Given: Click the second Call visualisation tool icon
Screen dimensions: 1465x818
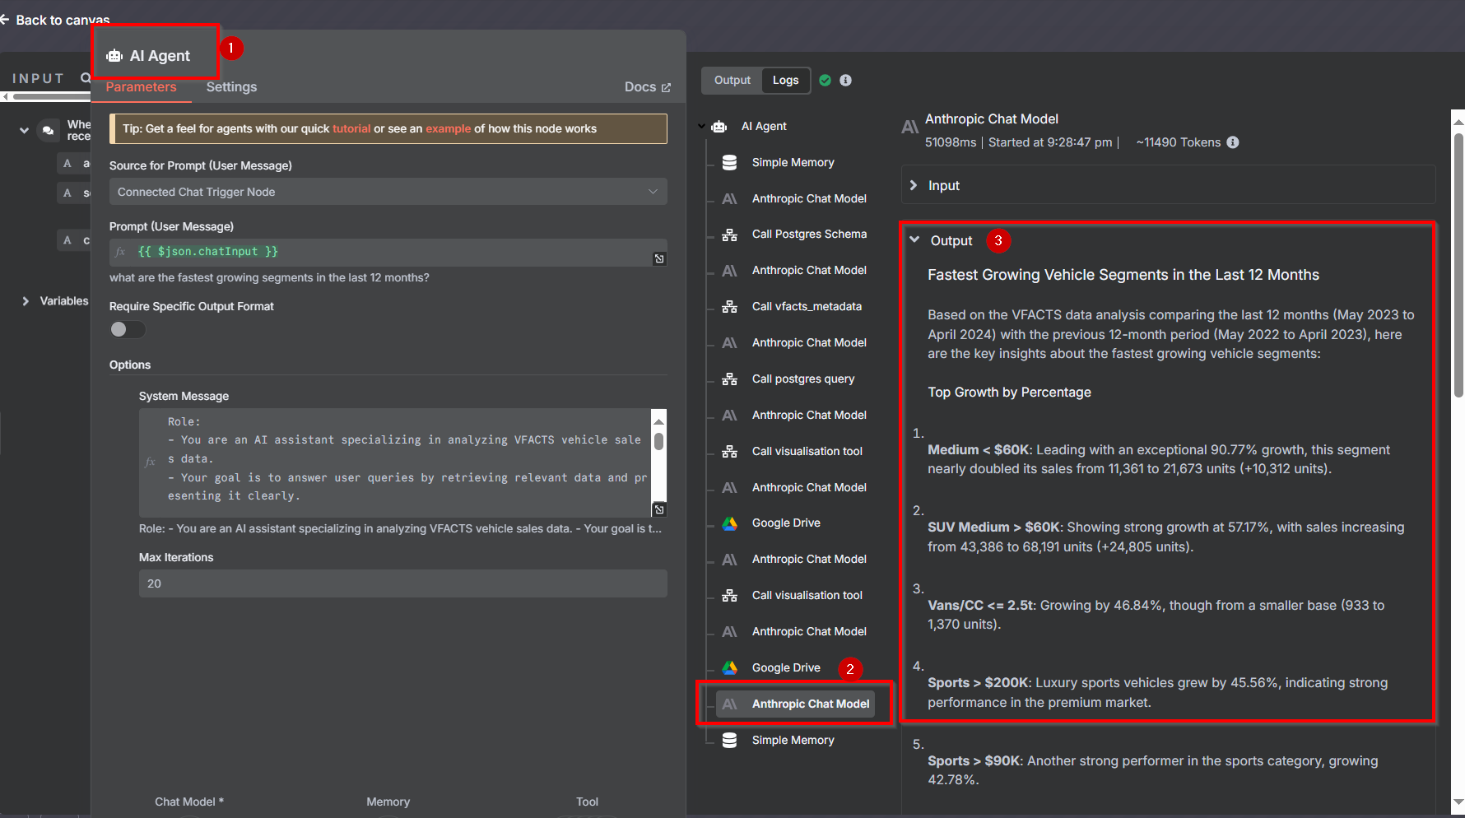Looking at the screenshot, I should [x=730, y=596].
